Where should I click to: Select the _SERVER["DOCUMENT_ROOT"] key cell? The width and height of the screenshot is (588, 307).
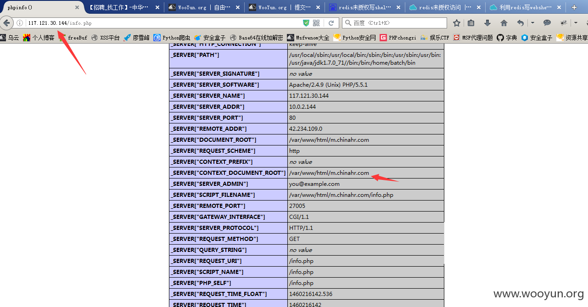point(228,140)
